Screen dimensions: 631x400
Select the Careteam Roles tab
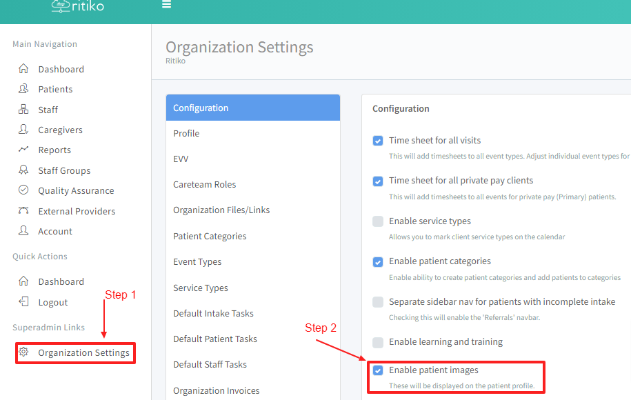204,184
